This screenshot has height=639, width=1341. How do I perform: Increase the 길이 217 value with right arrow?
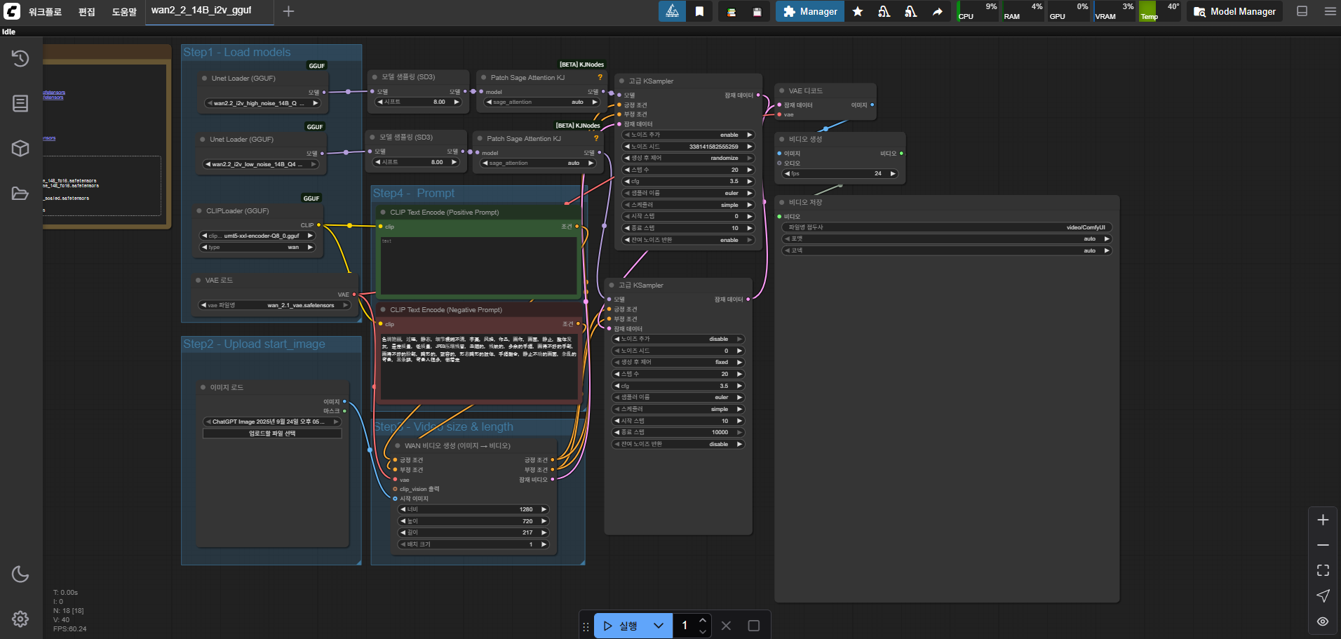(x=544, y=532)
